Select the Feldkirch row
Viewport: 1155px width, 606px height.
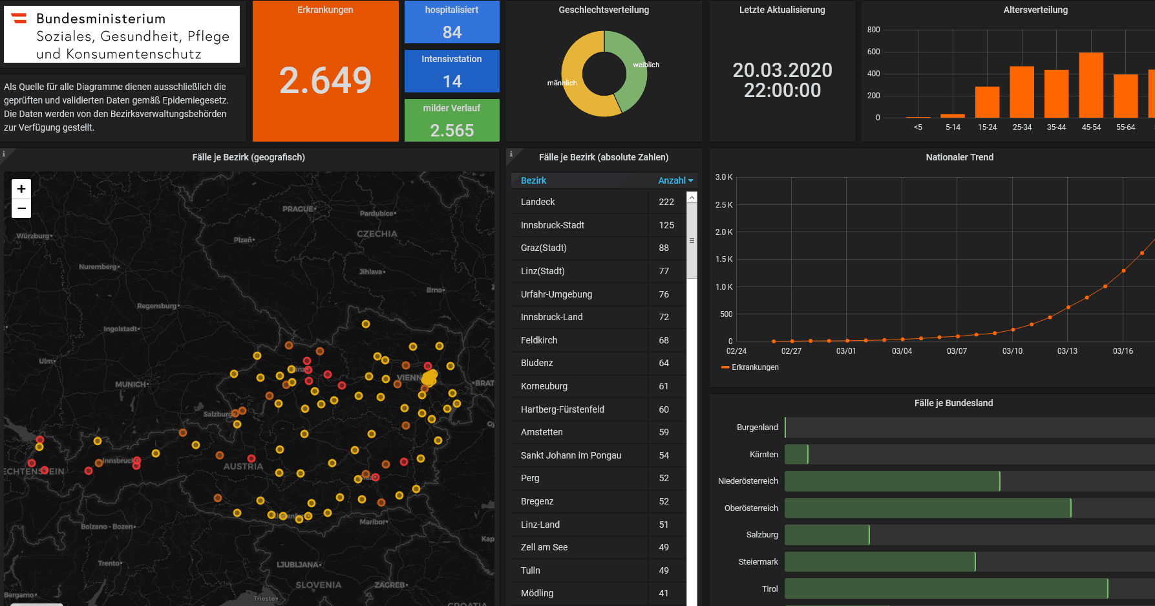coord(599,340)
